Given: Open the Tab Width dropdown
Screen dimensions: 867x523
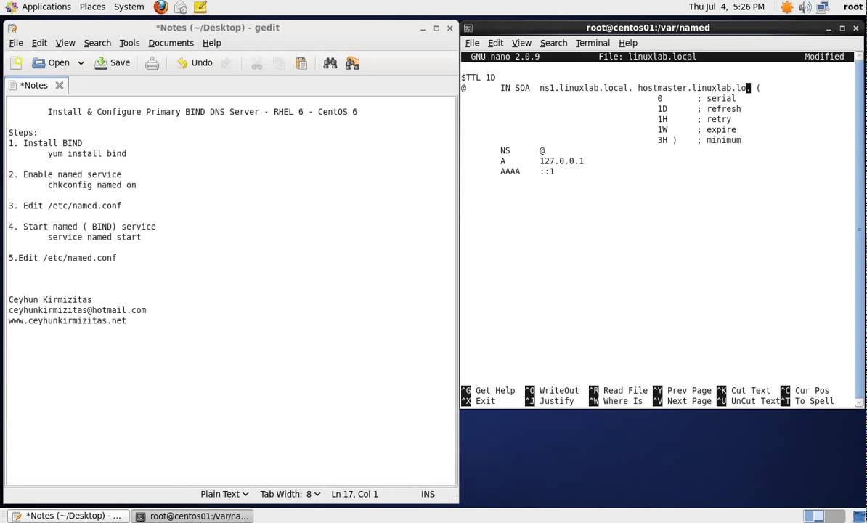Looking at the screenshot, I should [290, 494].
